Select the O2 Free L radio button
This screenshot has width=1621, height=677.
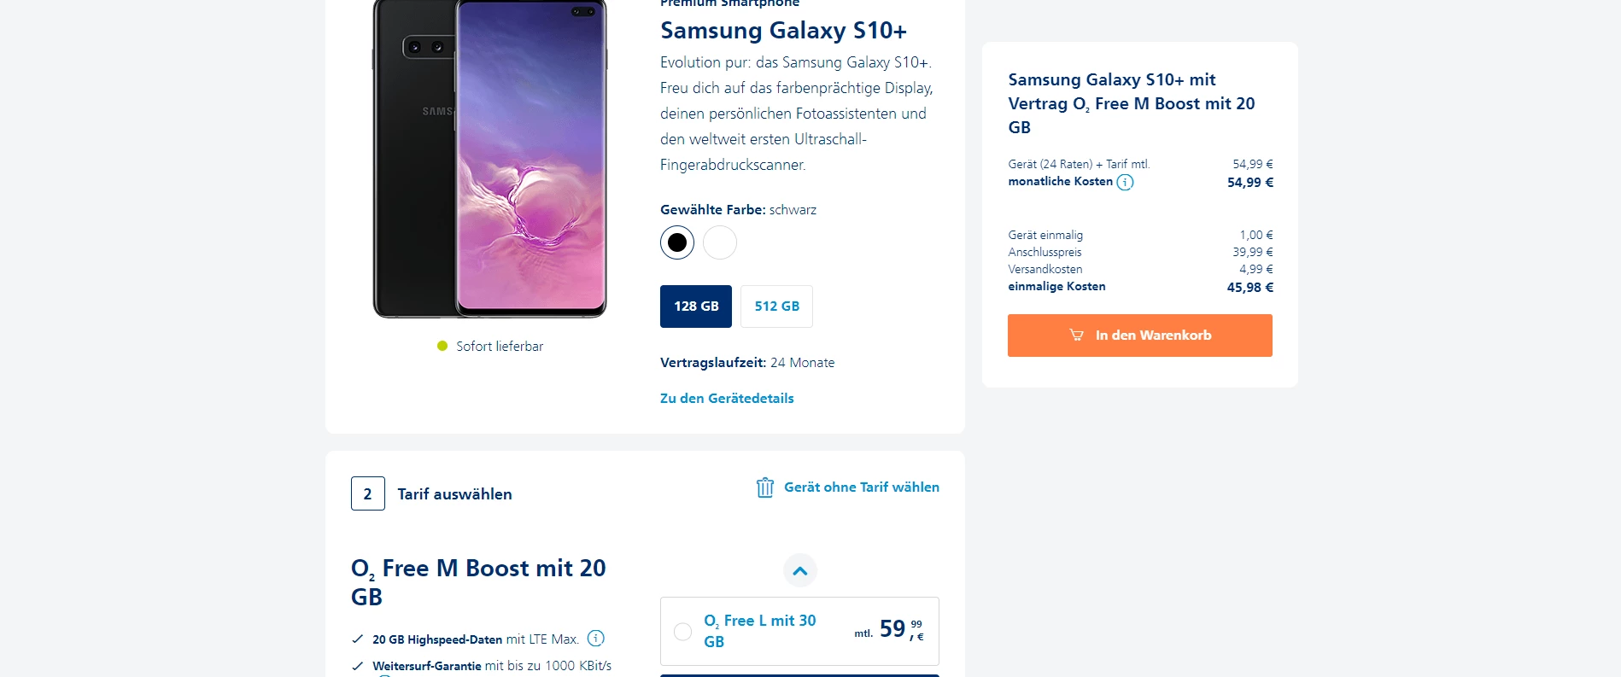click(x=682, y=632)
